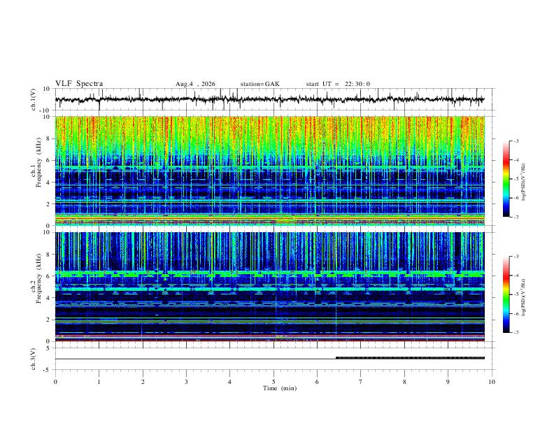The width and height of the screenshot is (554, 428).
Task: Select the 5 minute tick on time axis
Action: [x=274, y=382]
